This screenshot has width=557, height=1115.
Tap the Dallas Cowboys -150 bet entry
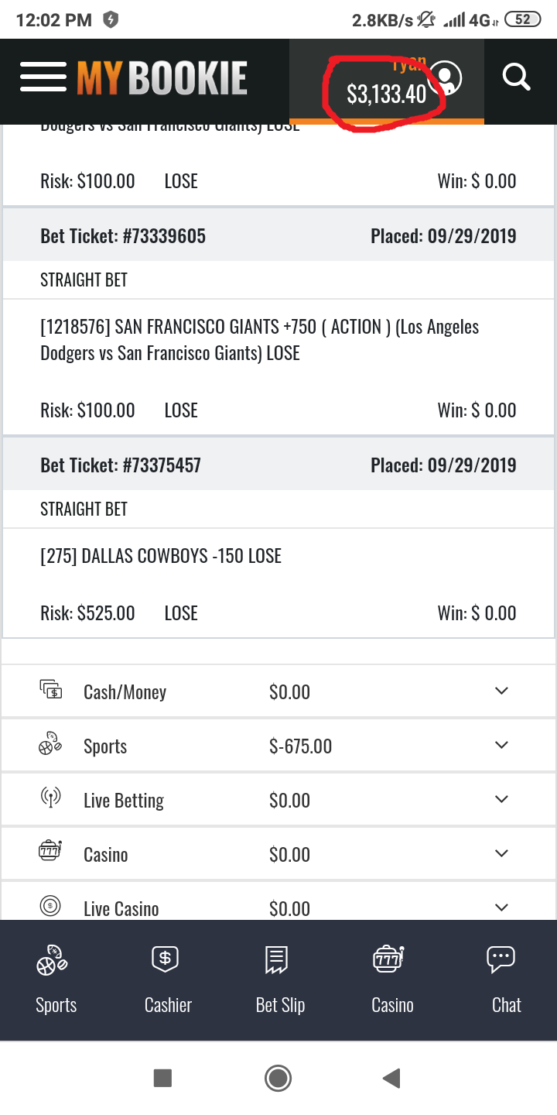click(x=161, y=556)
